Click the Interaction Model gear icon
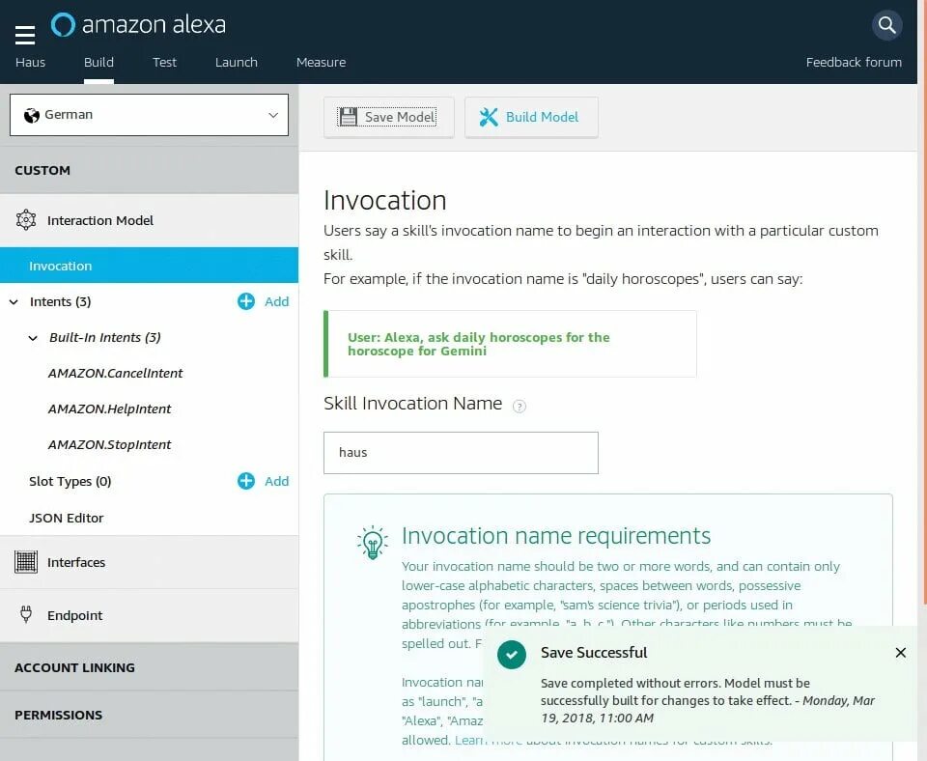 click(26, 220)
